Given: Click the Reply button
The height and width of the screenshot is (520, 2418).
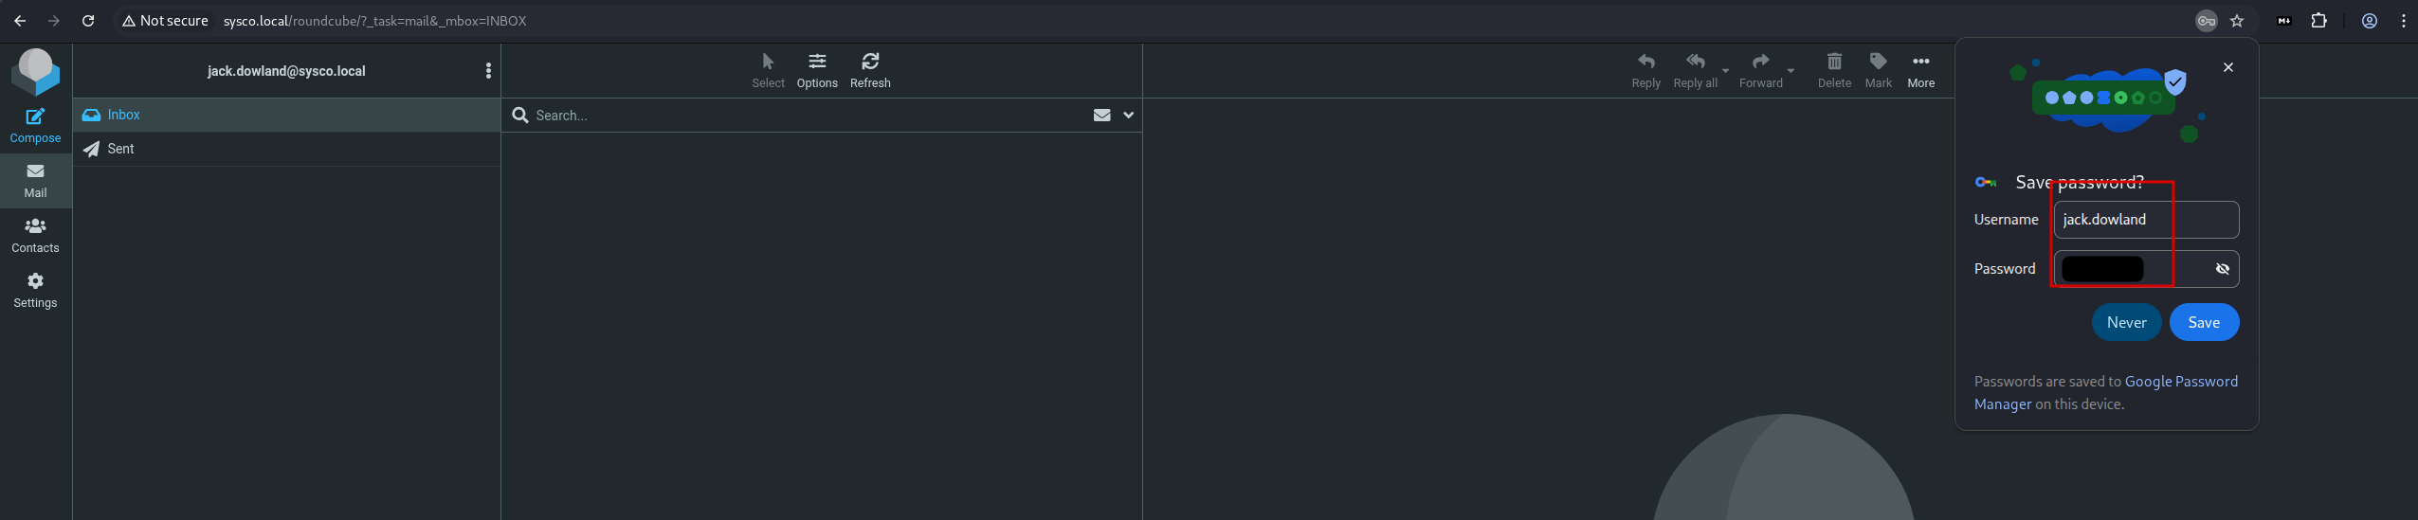Looking at the screenshot, I should (1645, 71).
